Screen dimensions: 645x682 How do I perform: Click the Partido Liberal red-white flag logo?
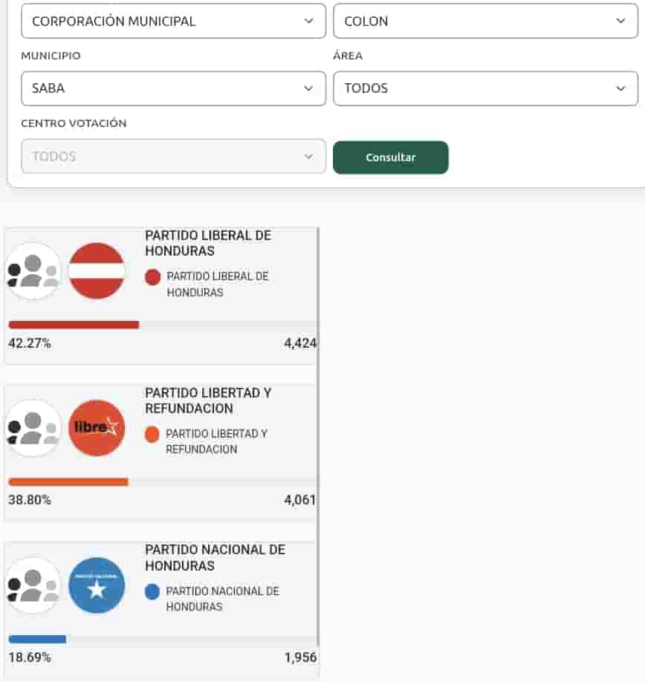pyautogui.click(x=97, y=271)
